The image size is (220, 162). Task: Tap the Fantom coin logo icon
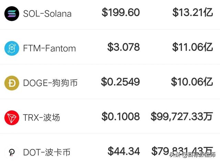12,48
